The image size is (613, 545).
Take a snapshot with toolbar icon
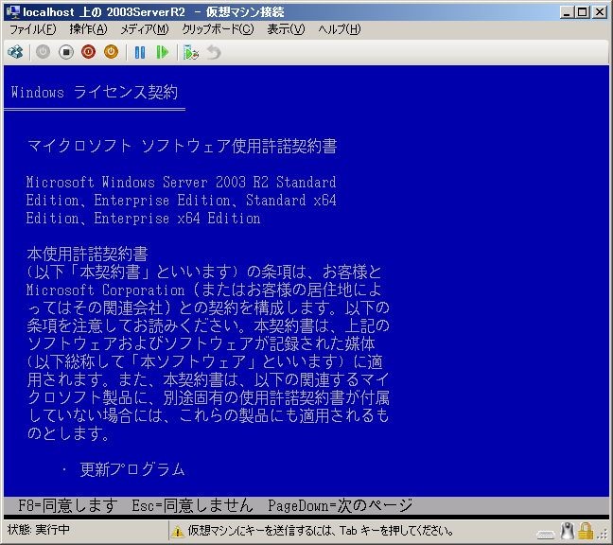191,52
